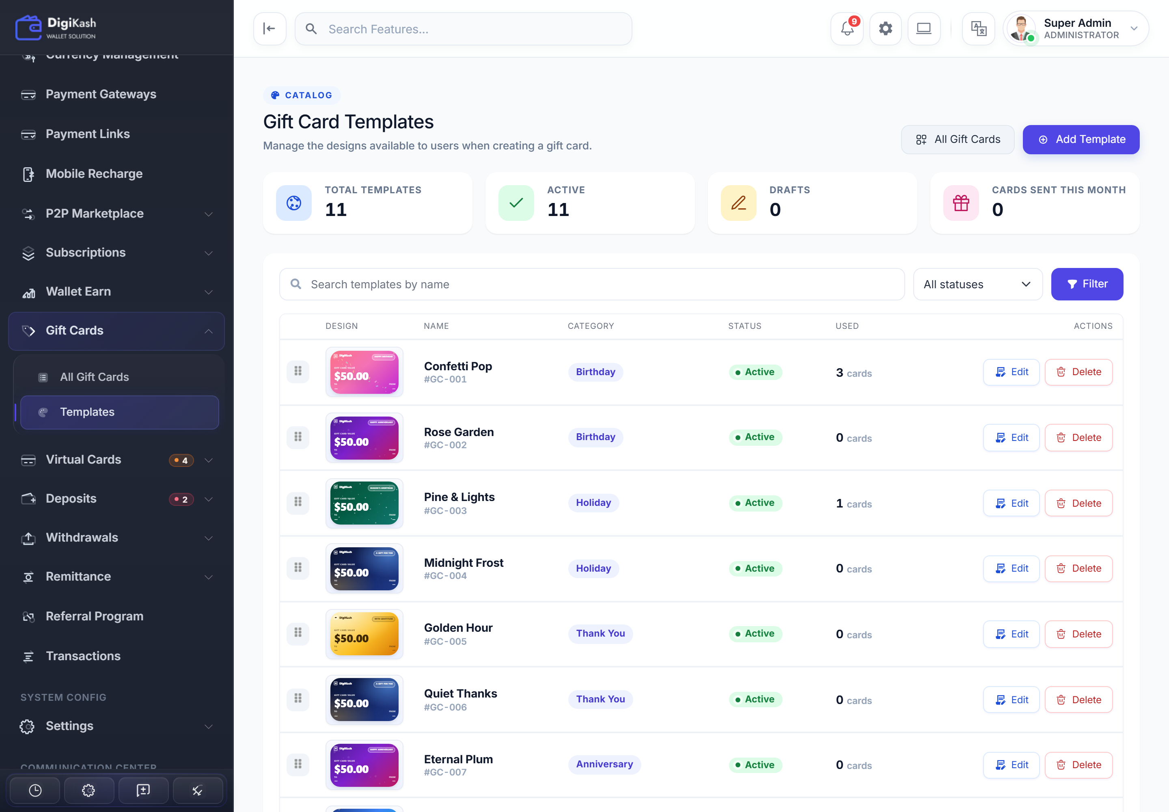Image resolution: width=1169 pixels, height=812 pixels.
Task: Click drag handle for Golden Hour row
Action: (298, 633)
